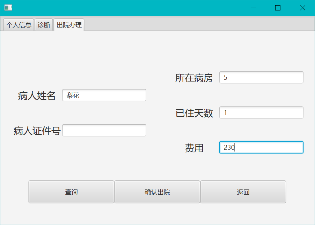Click the 所在病房 label
This screenshot has height=225, width=315.
click(x=194, y=78)
